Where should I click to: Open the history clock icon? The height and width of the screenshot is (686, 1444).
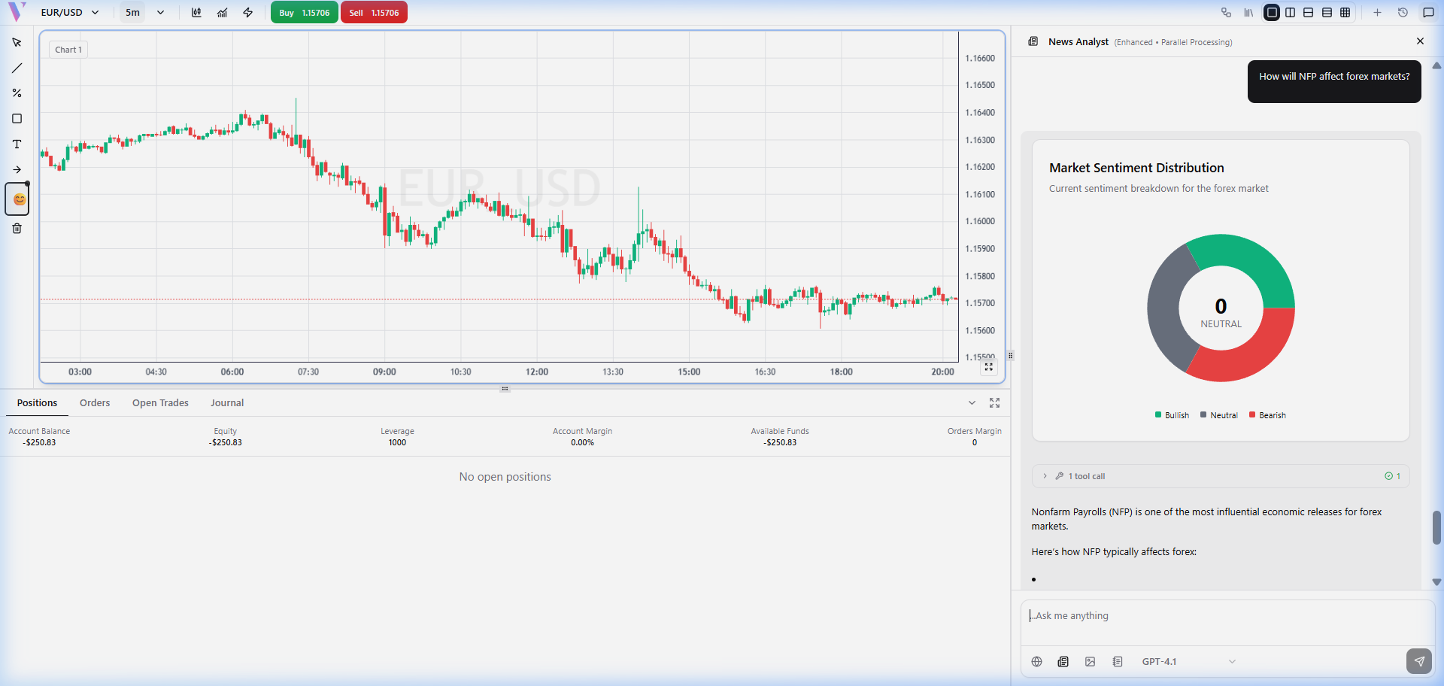click(1403, 13)
